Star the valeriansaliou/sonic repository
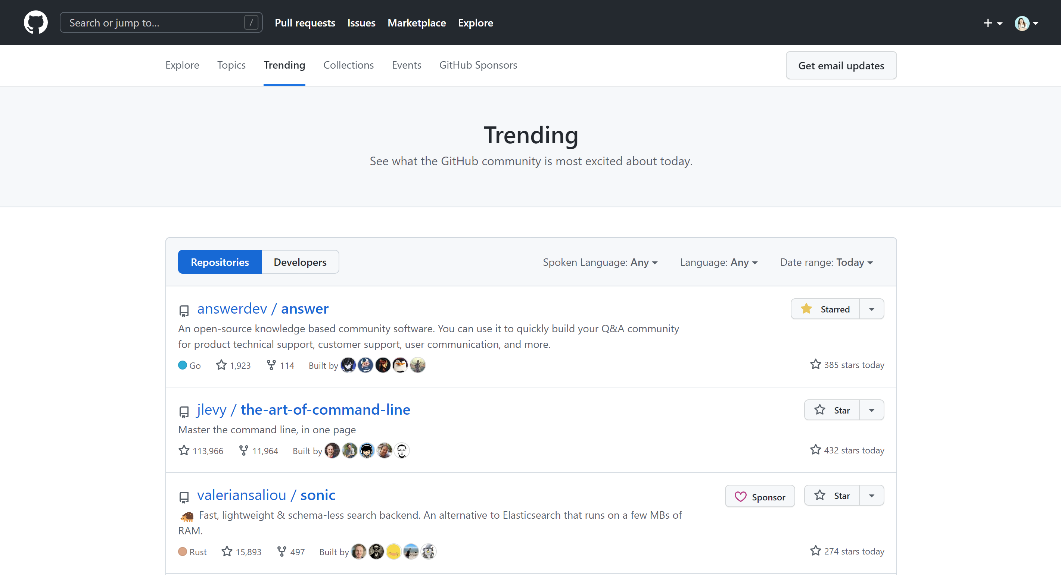Screen dimensions: 1061x575 [831, 496]
